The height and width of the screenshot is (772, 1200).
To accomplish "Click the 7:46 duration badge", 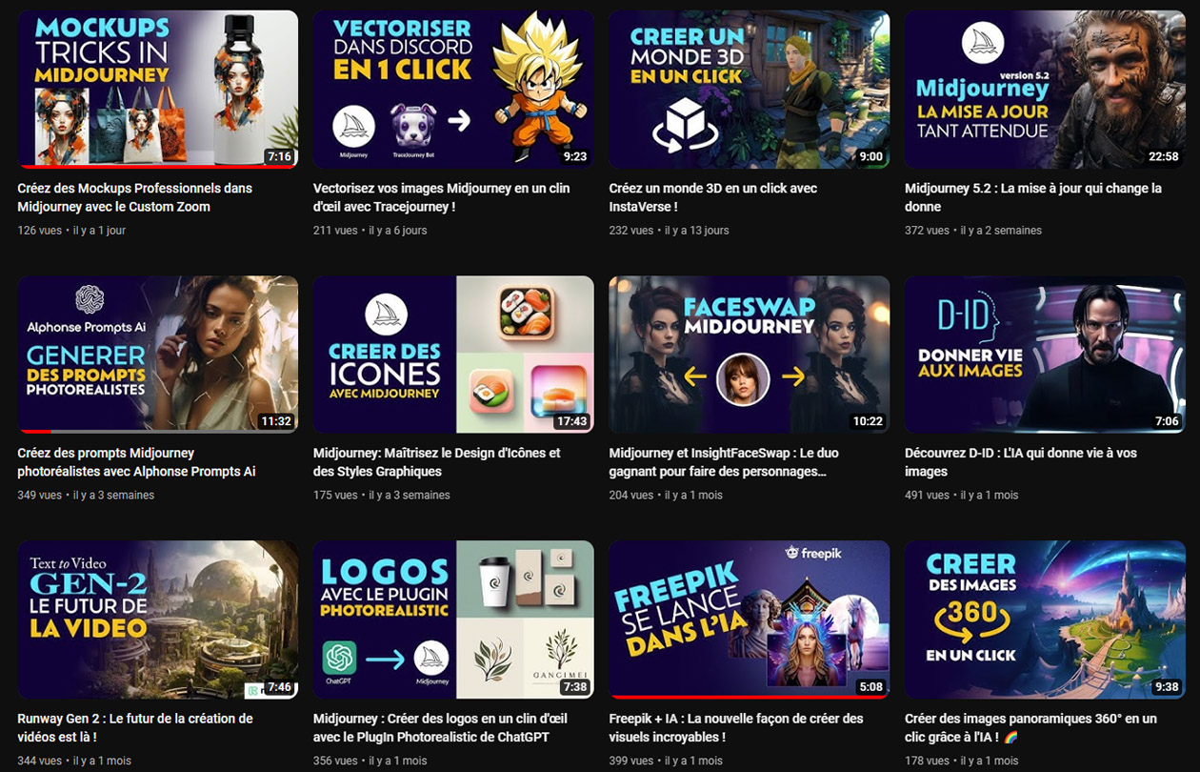I will point(279,686).
